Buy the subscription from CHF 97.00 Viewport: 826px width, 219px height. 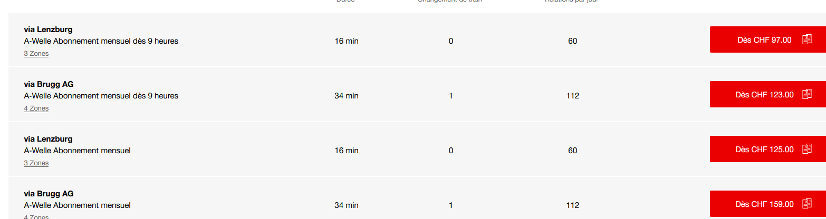pos(764,39)
